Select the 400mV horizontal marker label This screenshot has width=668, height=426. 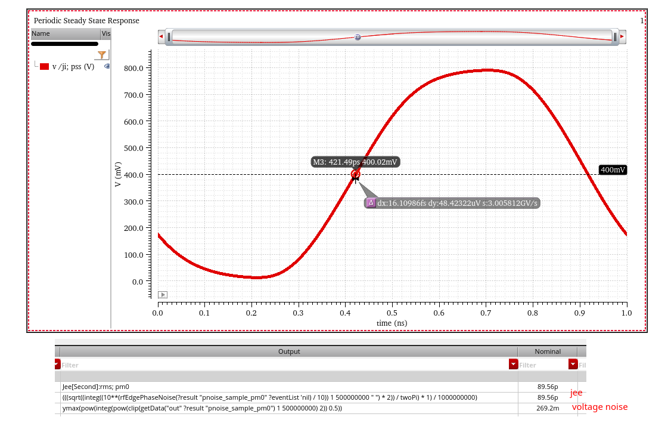coord(613,170)
